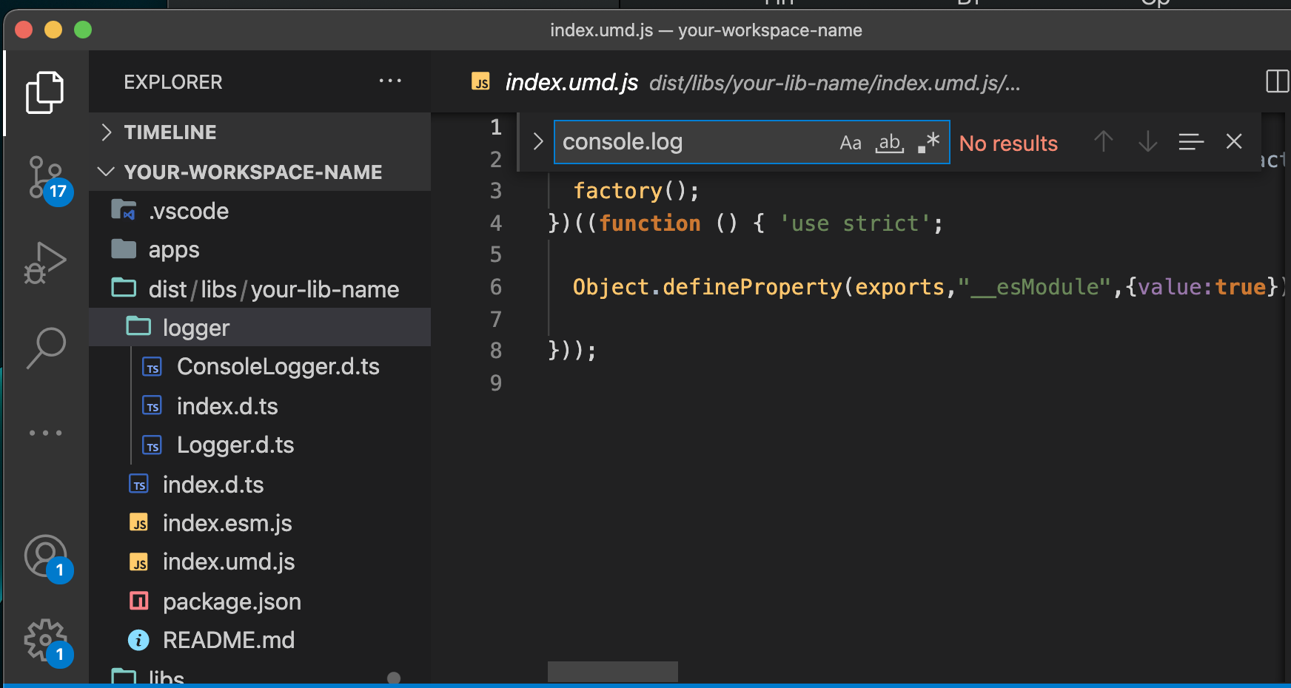
Task: Expand the .vscode folder
Action: click(260, 211)
